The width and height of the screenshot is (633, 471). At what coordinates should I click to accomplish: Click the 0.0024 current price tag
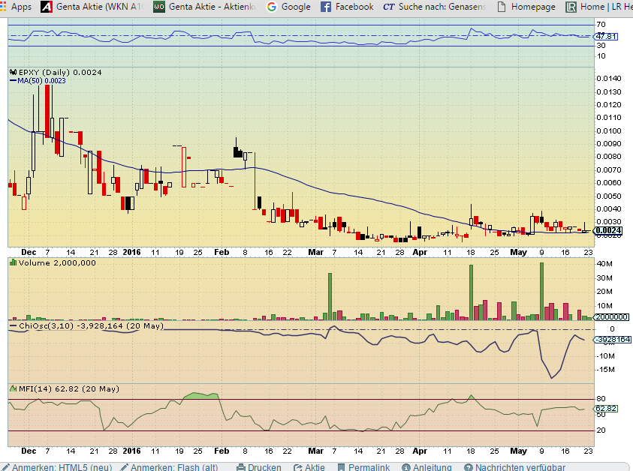(x=607, y=231)
